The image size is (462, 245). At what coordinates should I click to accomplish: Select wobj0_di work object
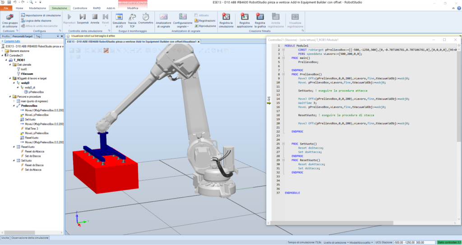coord(28,87)
